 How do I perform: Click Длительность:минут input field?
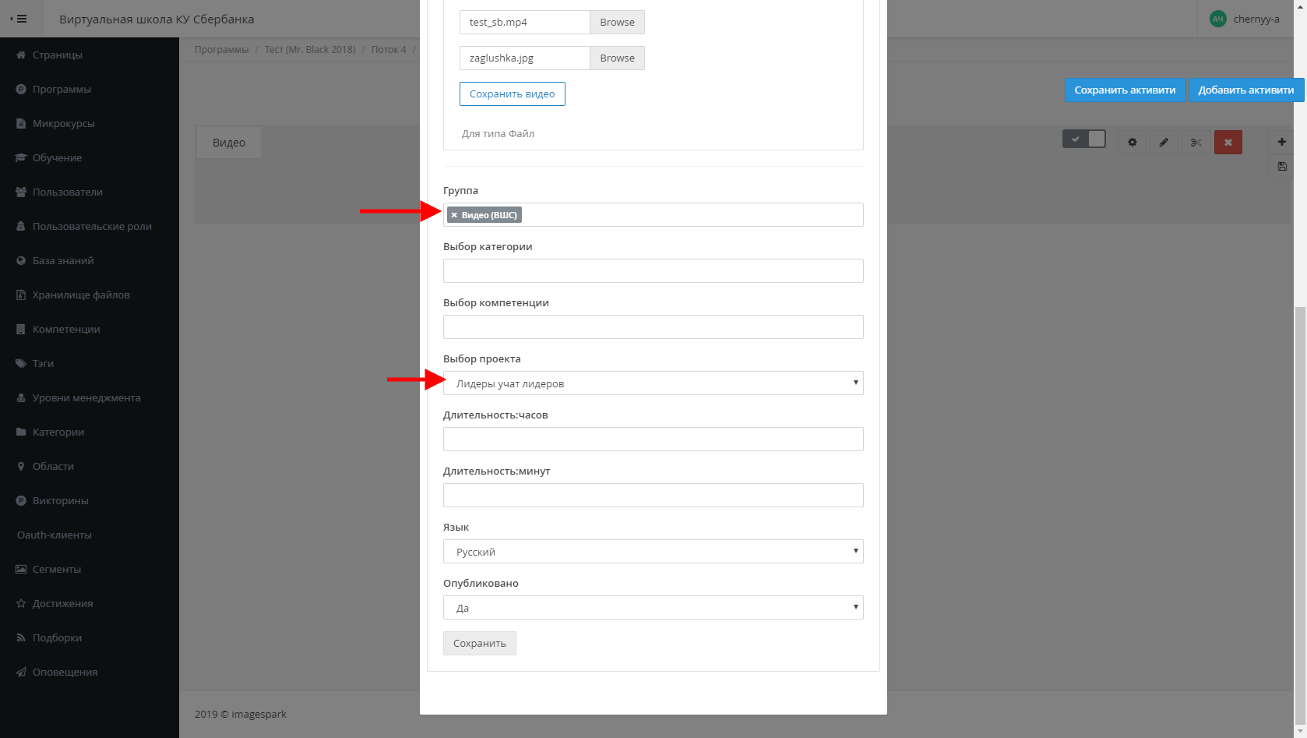coord(653,495)
